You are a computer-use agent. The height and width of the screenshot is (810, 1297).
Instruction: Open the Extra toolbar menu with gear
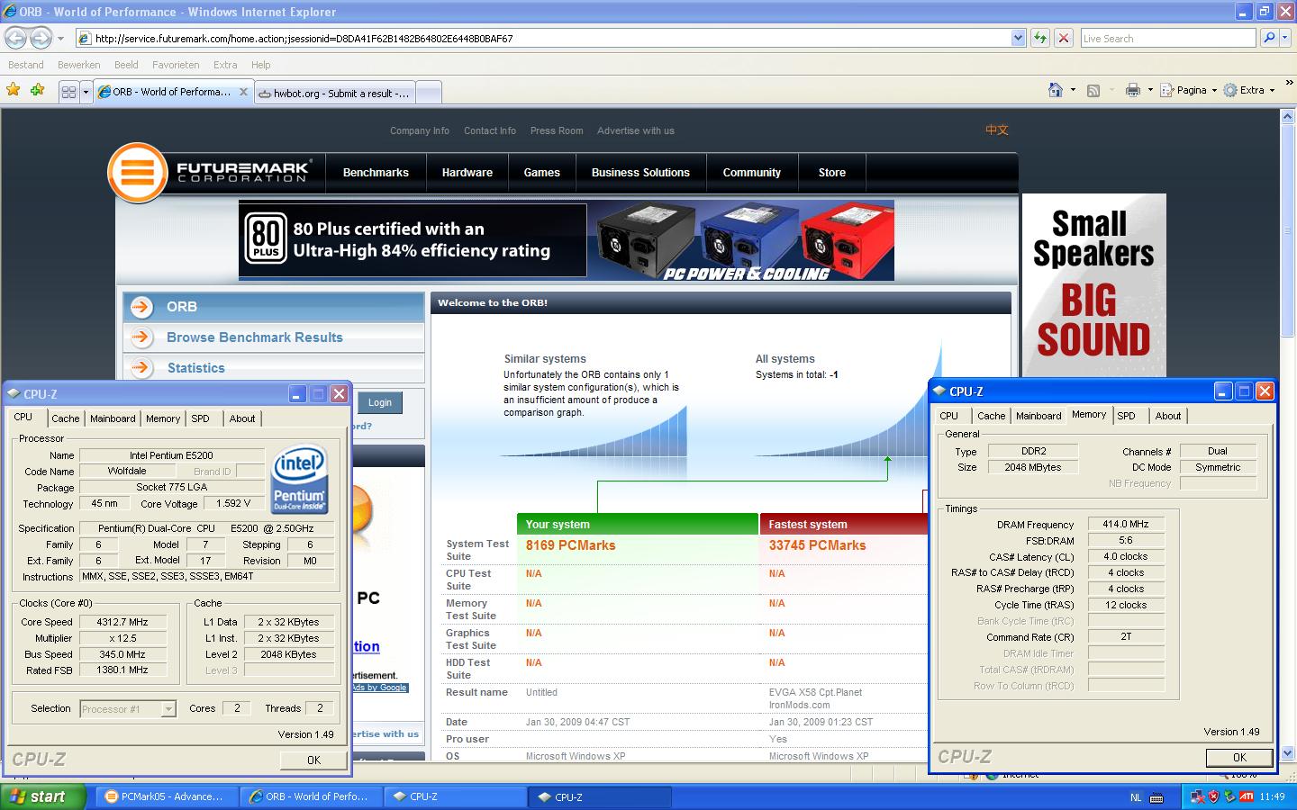1249,90
